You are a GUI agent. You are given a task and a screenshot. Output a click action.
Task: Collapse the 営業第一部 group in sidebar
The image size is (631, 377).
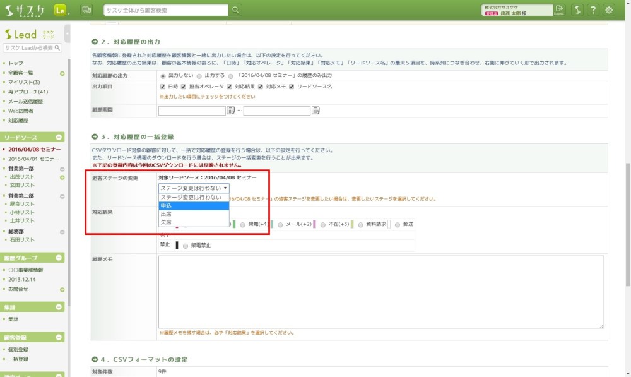point(62,169)
